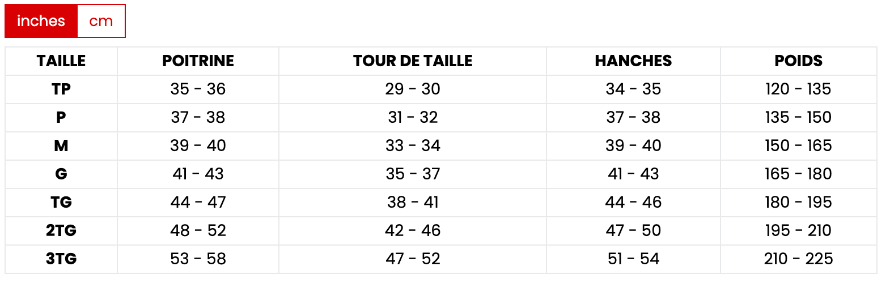Viewport: 890px width, 292px height.
Task: Select the M size row label
Action: (61, 146)
